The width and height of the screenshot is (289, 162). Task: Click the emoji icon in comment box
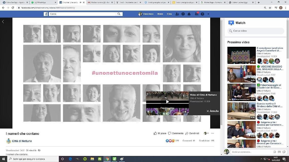[275, 152]
